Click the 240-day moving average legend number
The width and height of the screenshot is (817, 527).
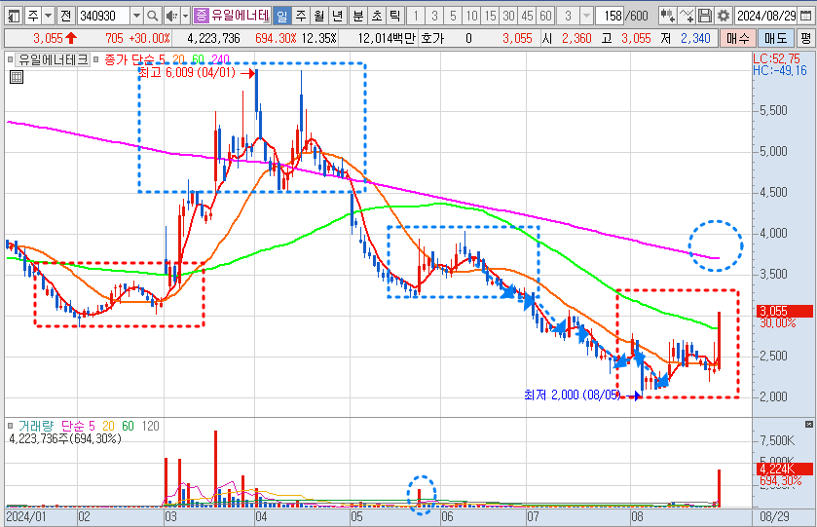point(220,60)
